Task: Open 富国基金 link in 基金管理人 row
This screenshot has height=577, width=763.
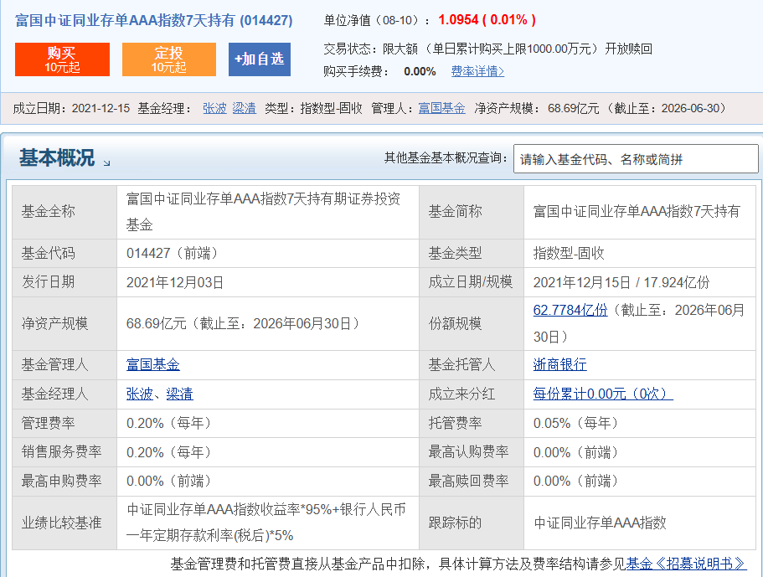Action: pyautogui.click(x=152, y=364)
